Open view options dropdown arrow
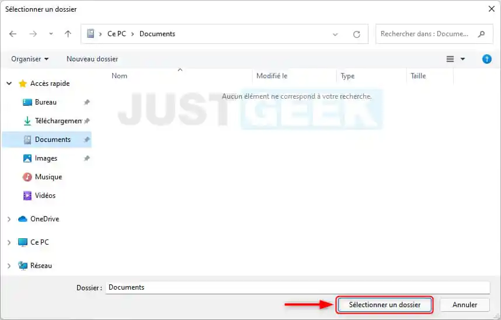This screenshot has height=320, width=501. pos(462,59)
